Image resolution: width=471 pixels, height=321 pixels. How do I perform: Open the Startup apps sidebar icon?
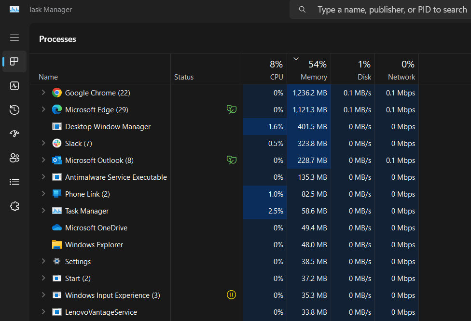[14, 134]
